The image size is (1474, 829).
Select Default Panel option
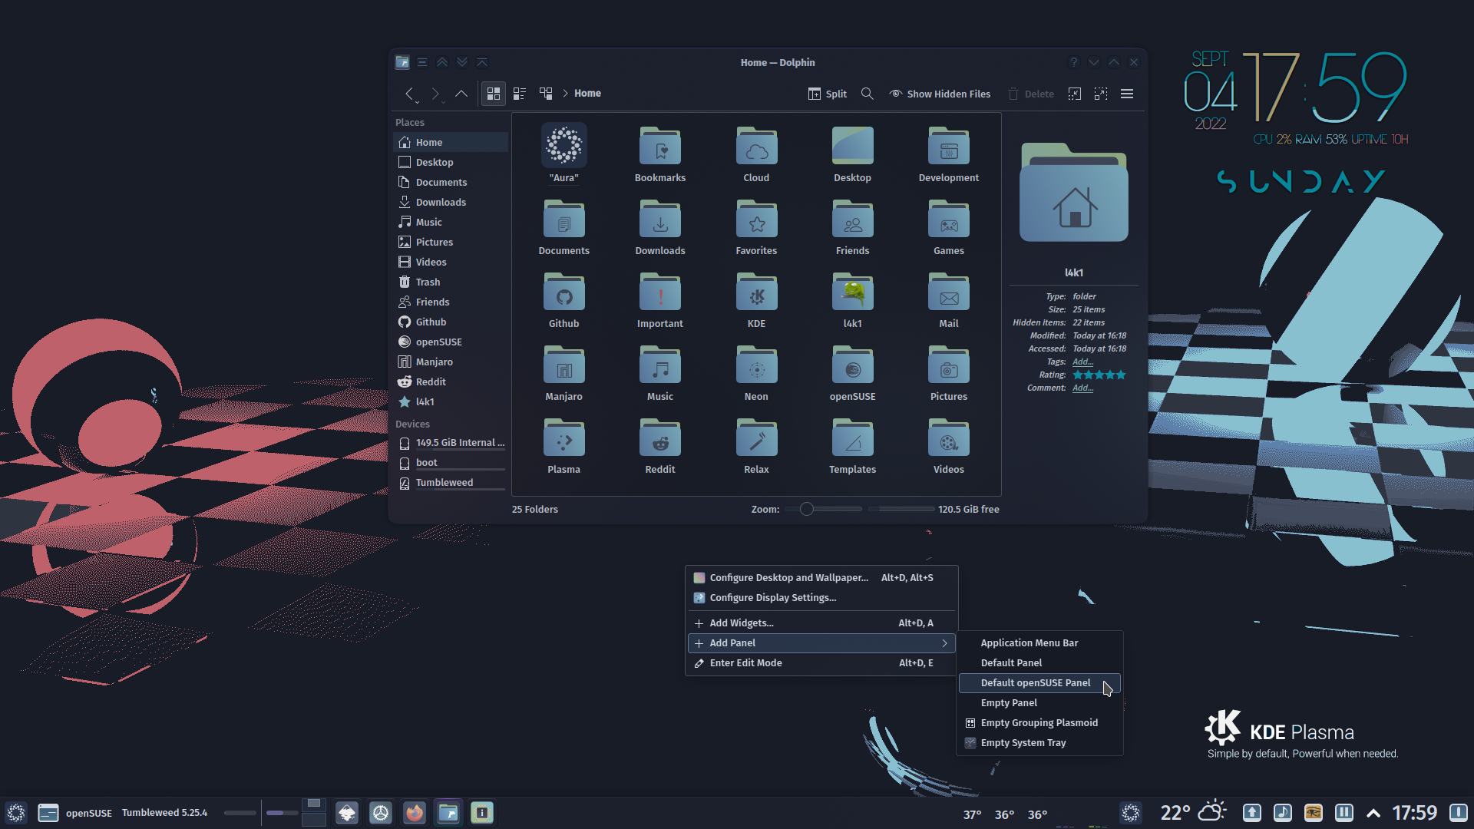pyautogui.click(x=1039, y=662)
